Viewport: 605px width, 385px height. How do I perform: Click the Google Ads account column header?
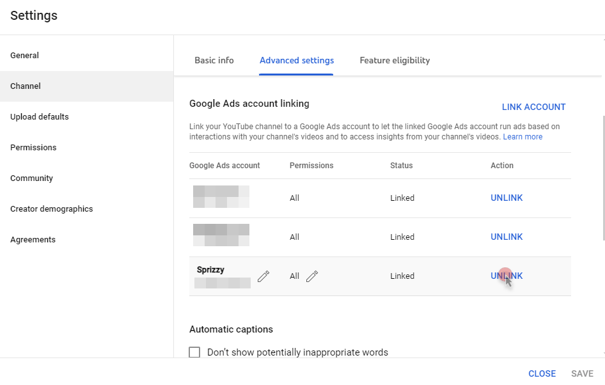click(224, 166)
